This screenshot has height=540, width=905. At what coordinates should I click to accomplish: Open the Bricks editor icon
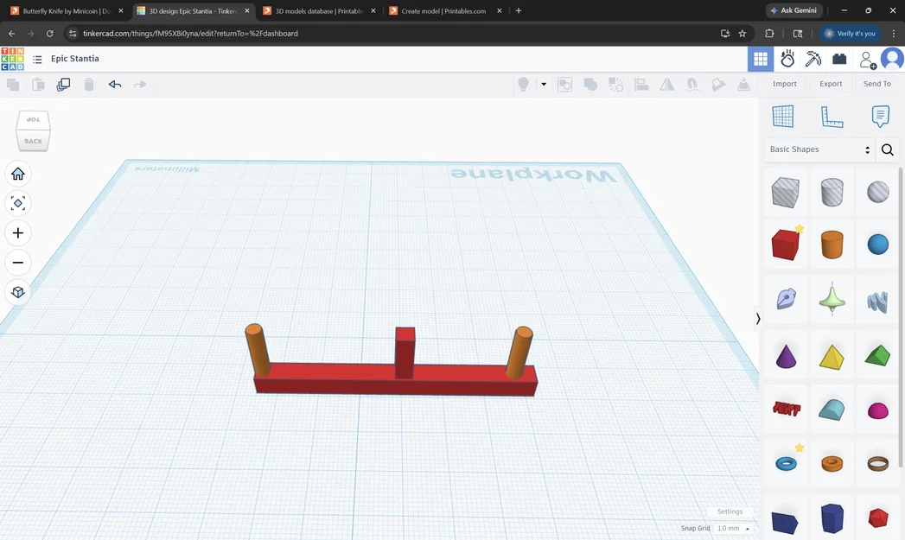(839, 59)
